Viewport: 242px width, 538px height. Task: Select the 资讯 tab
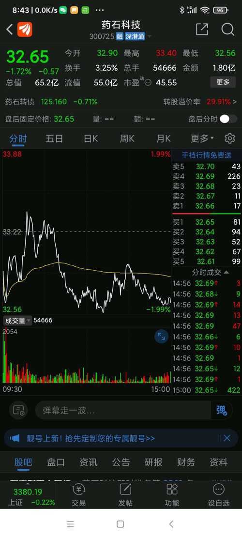(89, 462)
